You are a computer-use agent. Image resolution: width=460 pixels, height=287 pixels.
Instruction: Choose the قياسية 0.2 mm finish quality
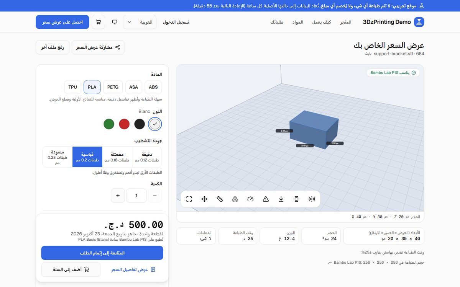click(87, 157)
